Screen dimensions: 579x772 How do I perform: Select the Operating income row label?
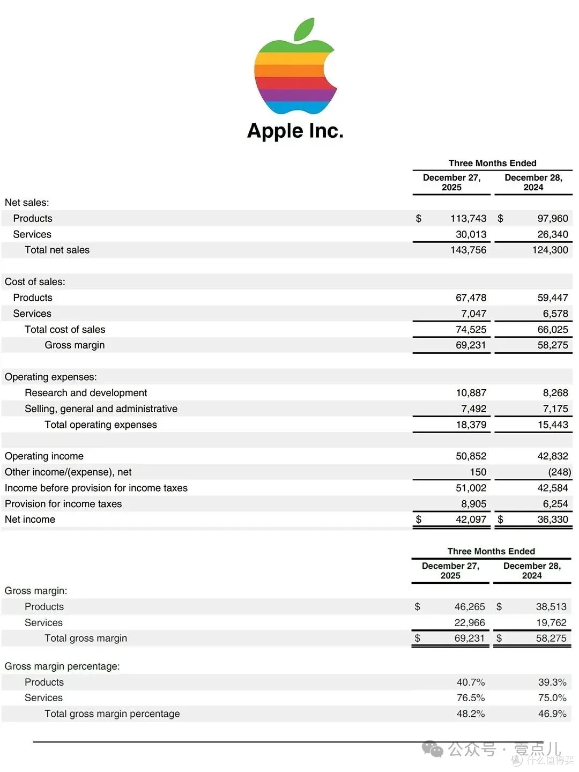coord(44,456)
